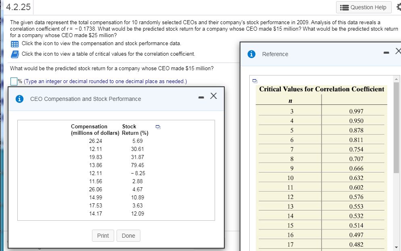The height and width of the screenshot is (251, 401).
Task: Open the settings gear next to Question Help
Action: (x=399, y=7)
